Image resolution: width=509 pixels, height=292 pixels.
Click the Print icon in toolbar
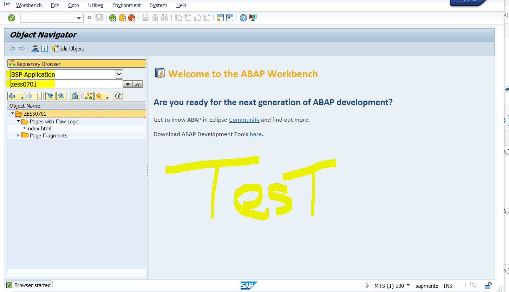[x=145, y=18]
